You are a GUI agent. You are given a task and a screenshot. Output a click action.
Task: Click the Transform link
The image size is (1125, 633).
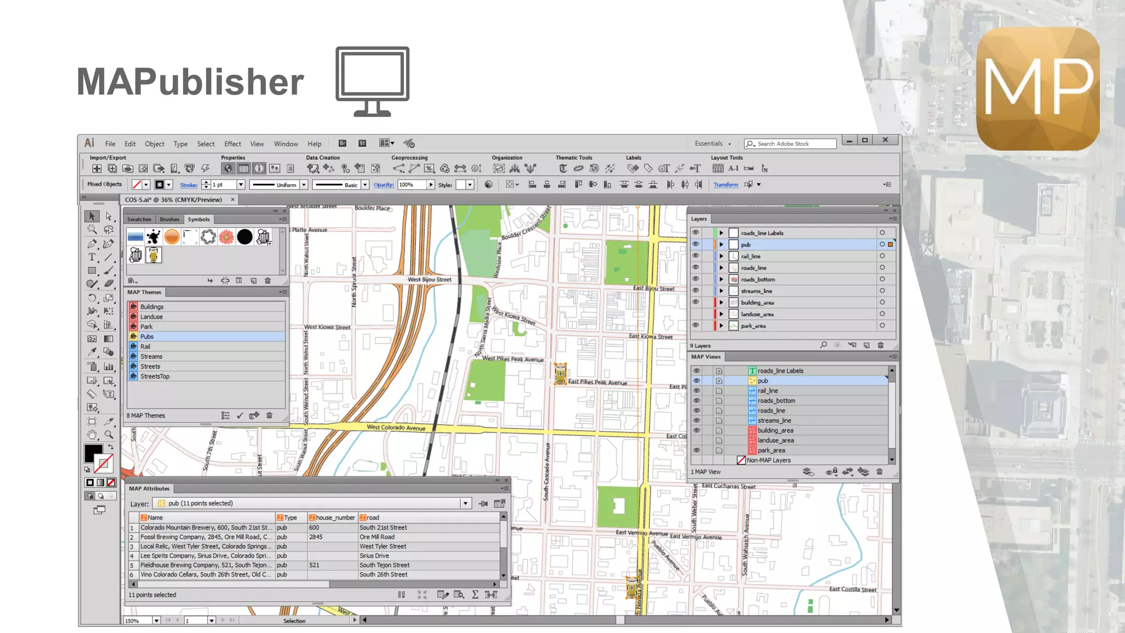[x=726, y=185]
